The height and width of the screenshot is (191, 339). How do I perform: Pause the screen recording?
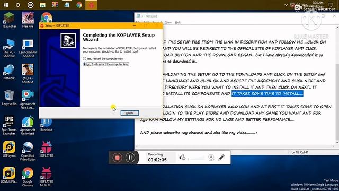pos(130,158)
